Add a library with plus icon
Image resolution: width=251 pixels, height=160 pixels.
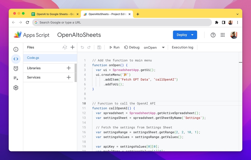69,68
